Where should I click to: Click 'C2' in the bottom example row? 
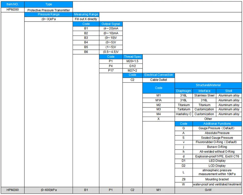tap(132, 190)
